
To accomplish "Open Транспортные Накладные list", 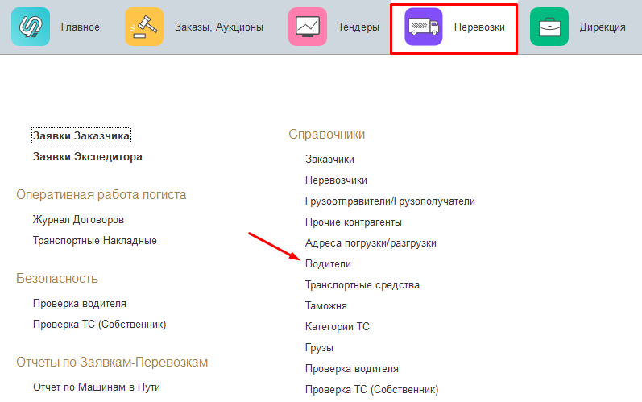I will pyautogui.click(x=94, y=241).
